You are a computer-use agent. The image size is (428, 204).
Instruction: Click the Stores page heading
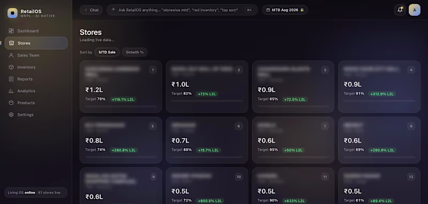(x=90, y=32)
